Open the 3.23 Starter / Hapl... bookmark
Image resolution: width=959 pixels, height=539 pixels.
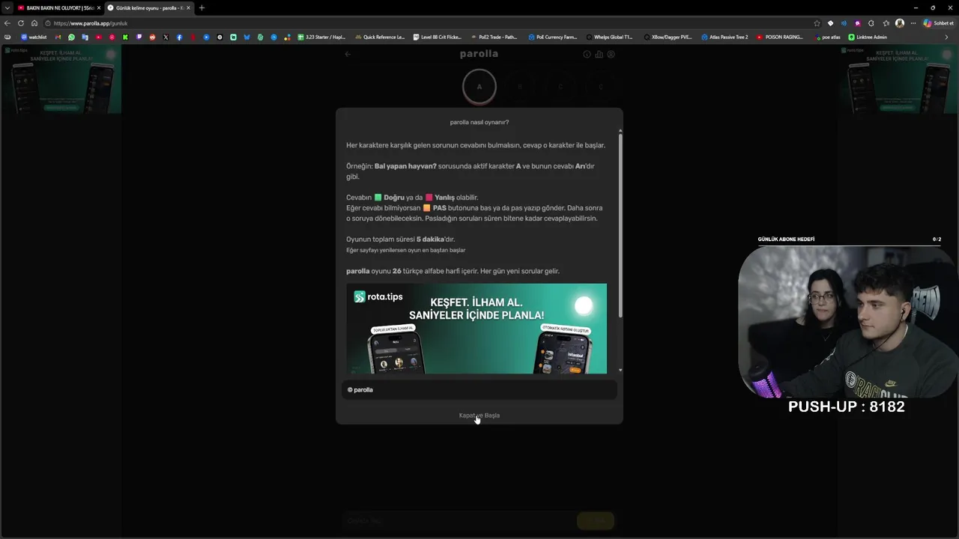[321, 37]
